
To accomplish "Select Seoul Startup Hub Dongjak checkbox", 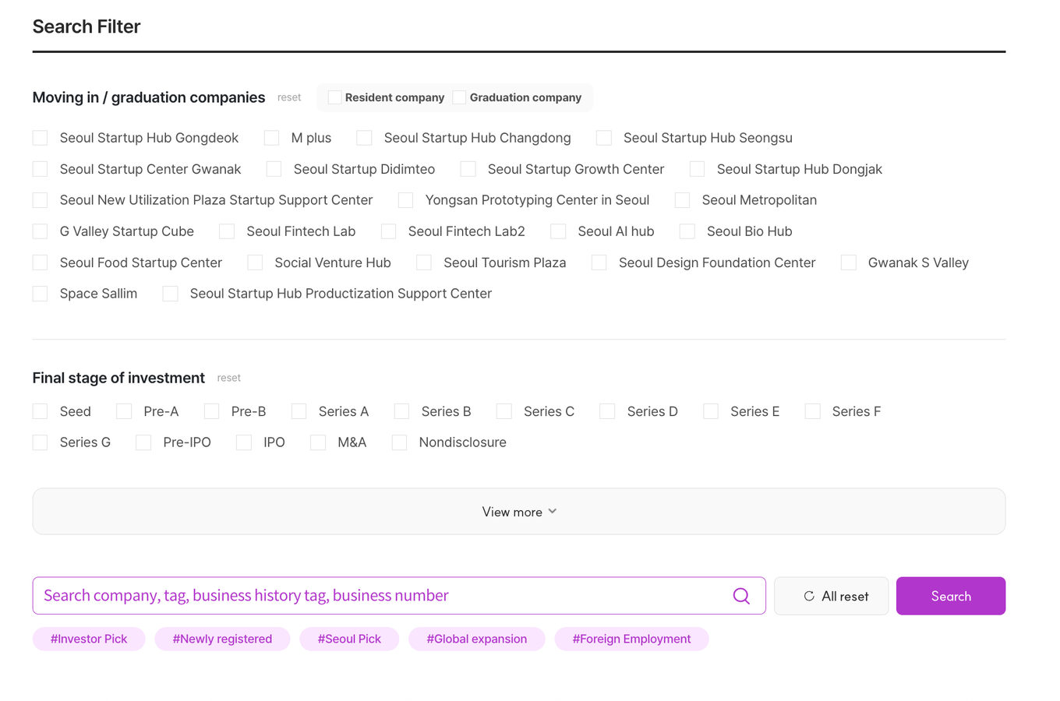I will pyautogui.click(x=698, y=169).
